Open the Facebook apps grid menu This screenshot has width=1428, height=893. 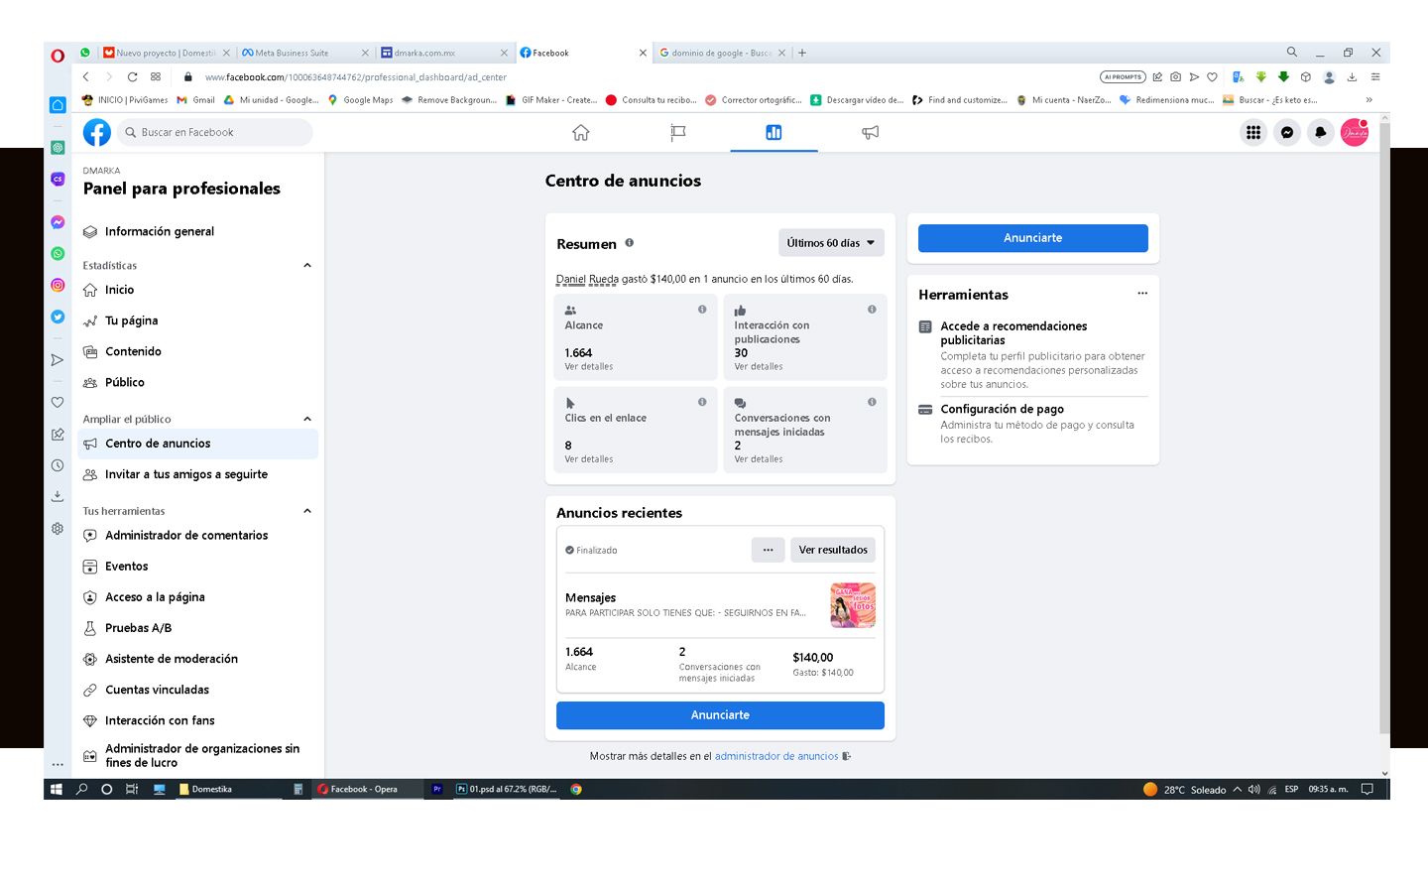click(1253, 132)
